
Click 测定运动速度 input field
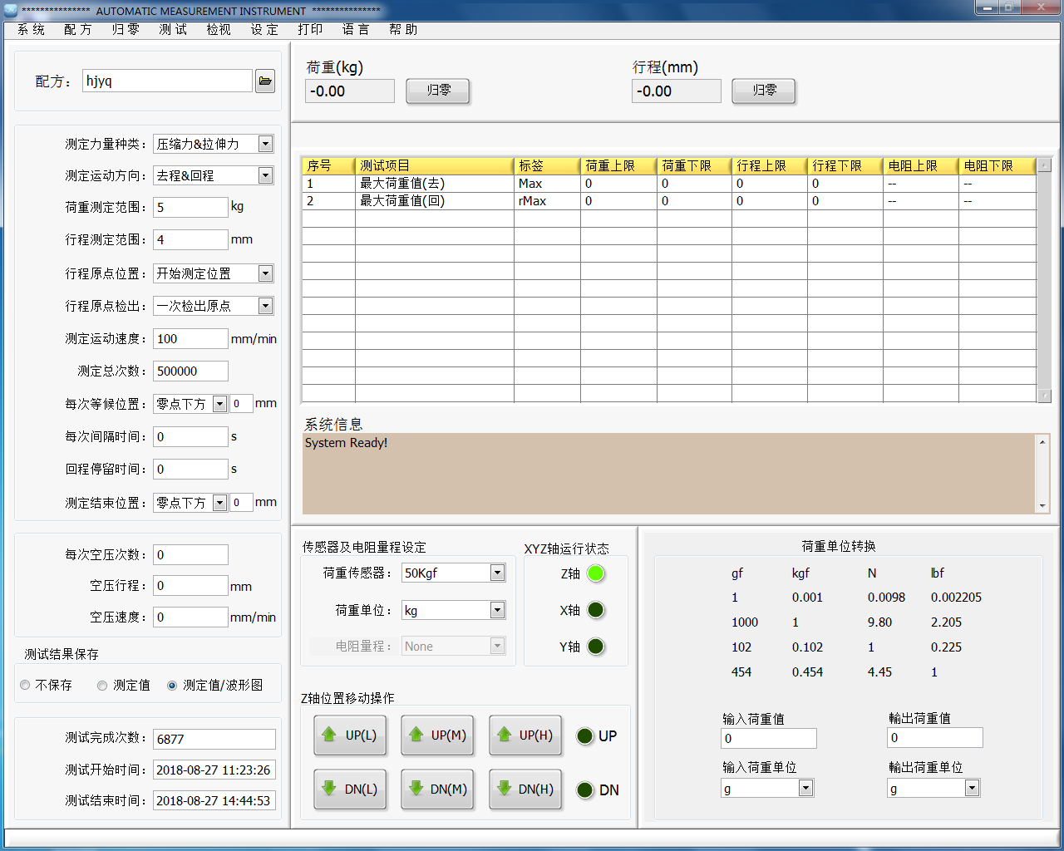coord(190,338)
